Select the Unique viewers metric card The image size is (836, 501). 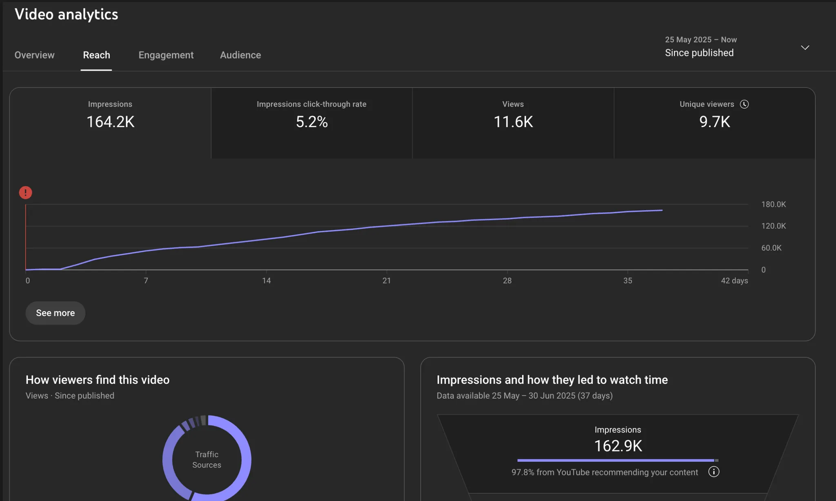pos(714,122)
